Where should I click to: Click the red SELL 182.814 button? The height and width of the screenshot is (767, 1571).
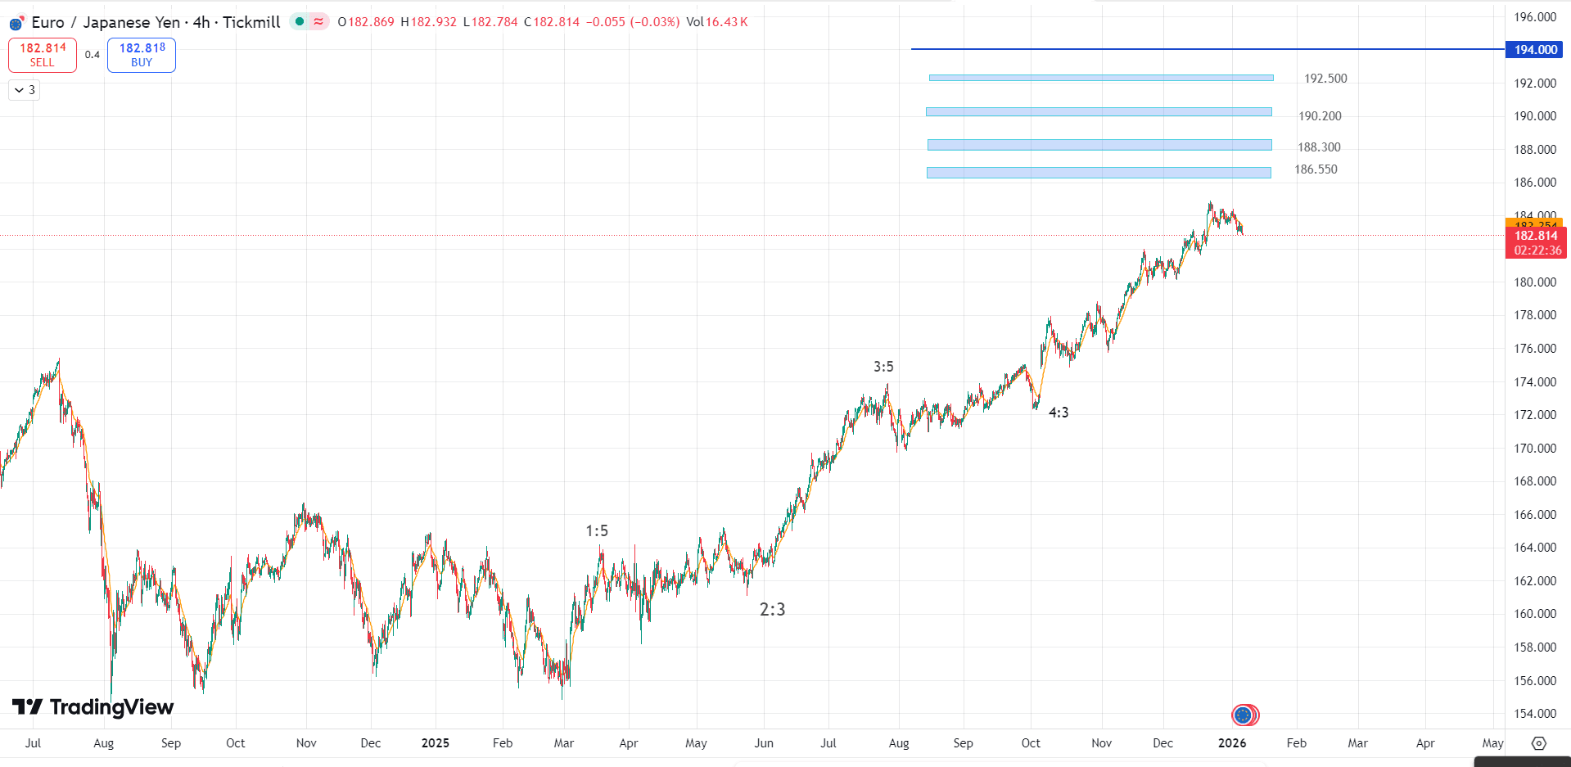coord(42,54)
